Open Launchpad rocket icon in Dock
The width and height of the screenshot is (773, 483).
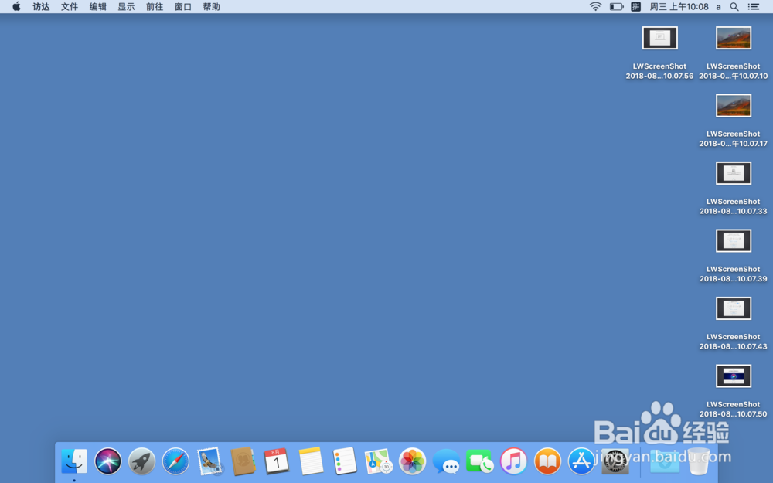click(x=141, y=462)
